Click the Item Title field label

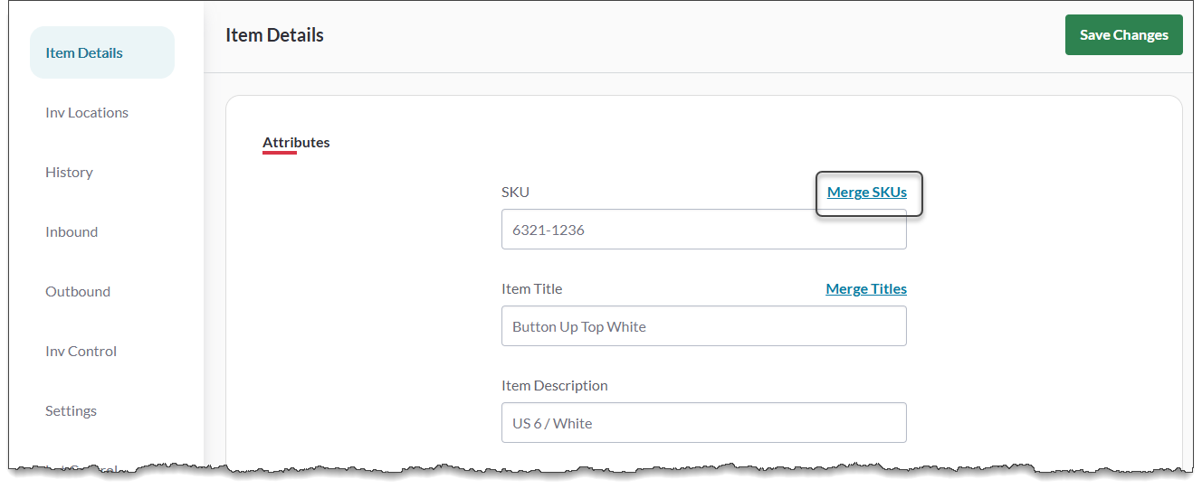pyautogui.click(x=531, y=289)
